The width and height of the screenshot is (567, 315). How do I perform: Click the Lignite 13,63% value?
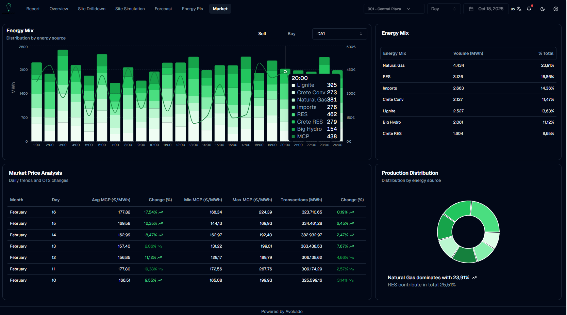547,111
